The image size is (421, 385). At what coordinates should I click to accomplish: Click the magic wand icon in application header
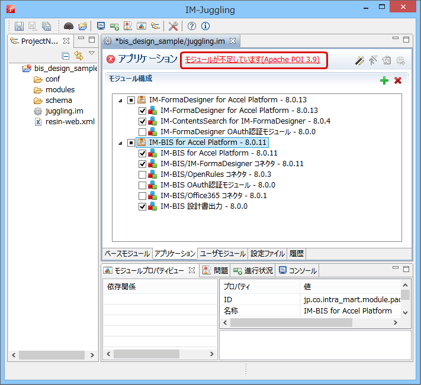click(359, 60)
